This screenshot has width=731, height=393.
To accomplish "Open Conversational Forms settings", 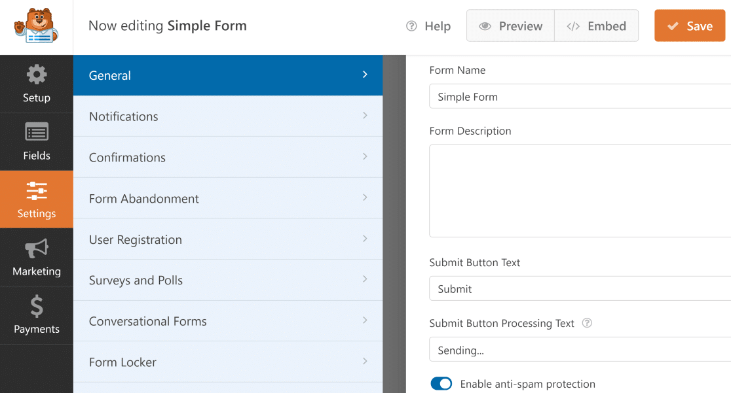I will [x=228, y=321].
